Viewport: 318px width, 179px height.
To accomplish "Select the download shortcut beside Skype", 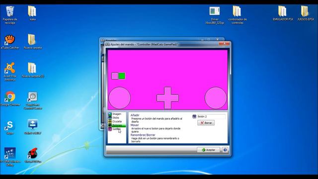I will click(x=33, y=127).
